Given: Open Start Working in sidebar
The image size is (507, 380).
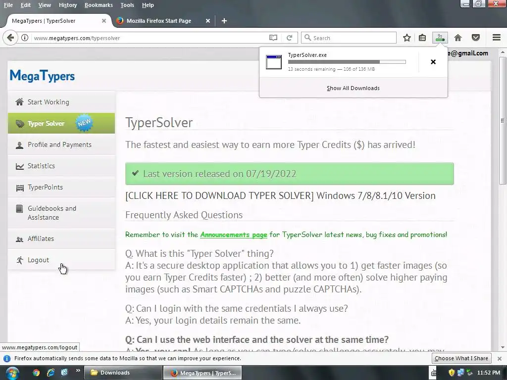Looking at the screenshot, I should tap(61, 102).
